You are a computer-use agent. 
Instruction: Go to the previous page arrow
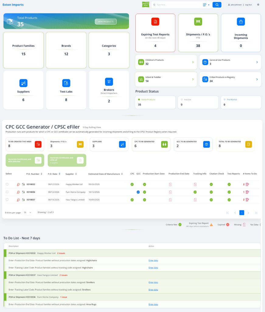click(235, 213)
